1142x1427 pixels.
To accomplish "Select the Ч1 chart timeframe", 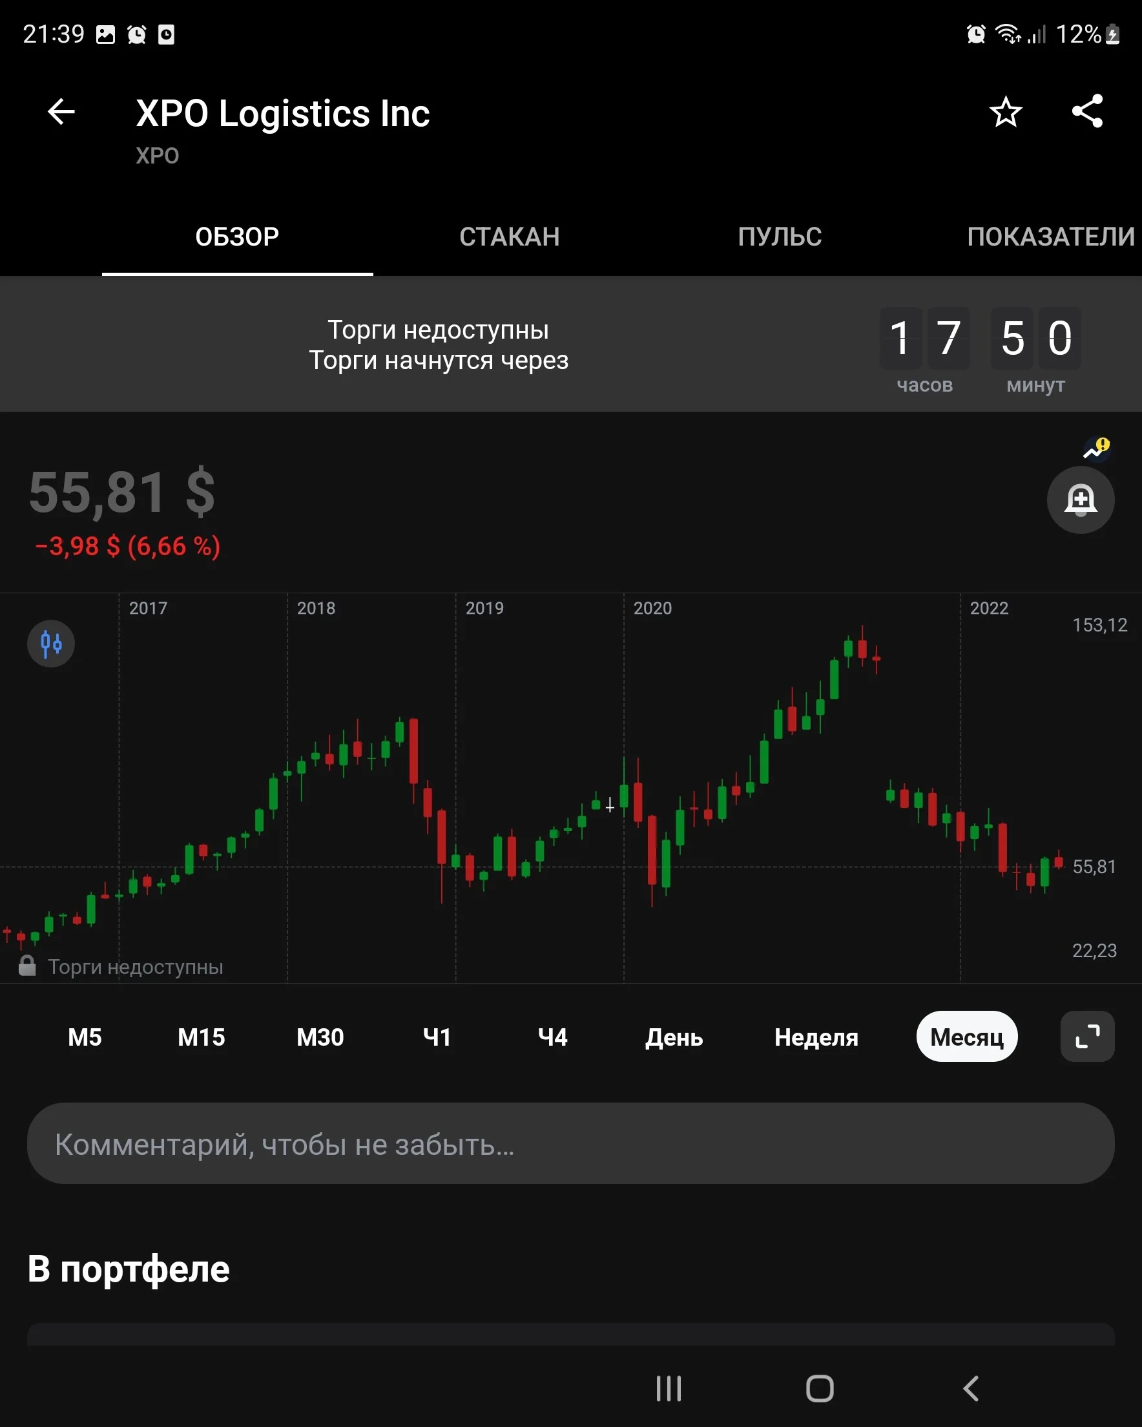I will 437,1037.
